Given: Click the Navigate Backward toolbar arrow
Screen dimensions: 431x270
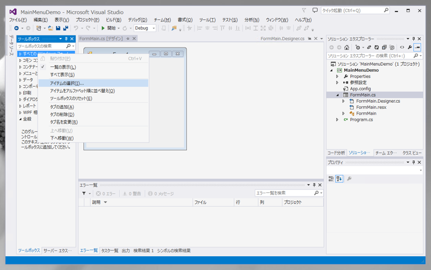Looking at the screenshot, I should tap(17, 28).
